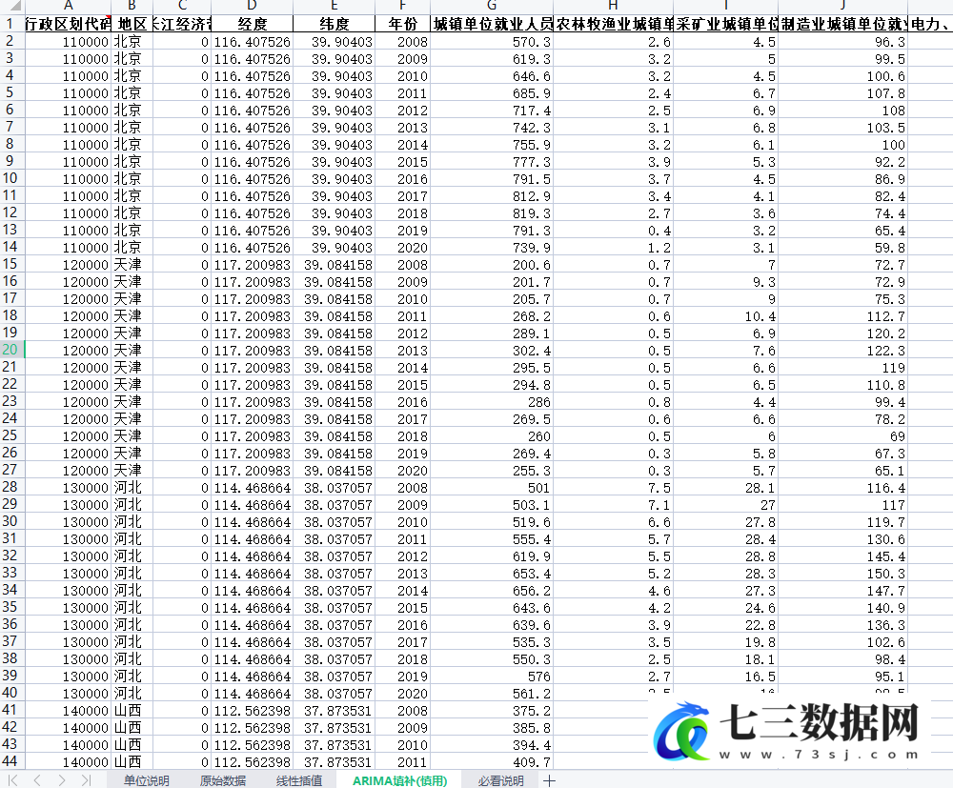Click cell with value 656.2

point(492,591)
